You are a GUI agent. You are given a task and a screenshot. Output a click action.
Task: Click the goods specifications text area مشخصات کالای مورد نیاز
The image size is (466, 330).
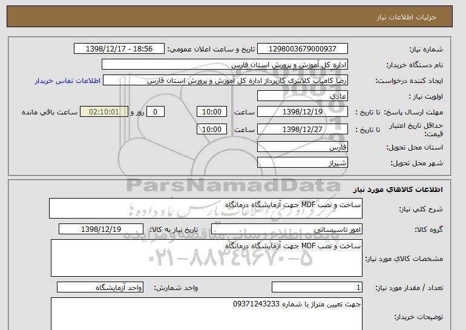206,258
